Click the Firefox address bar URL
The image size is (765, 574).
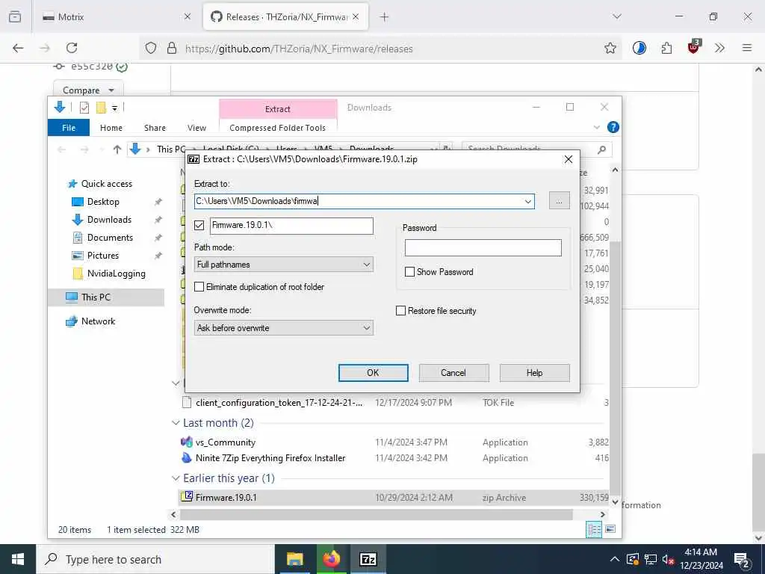(x=299, y=49)
